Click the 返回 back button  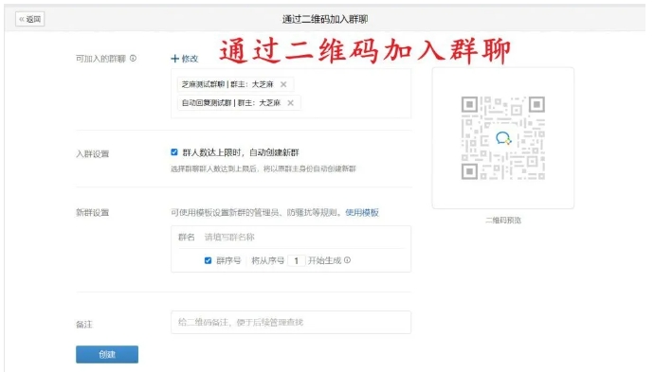(x=30, y=19)
